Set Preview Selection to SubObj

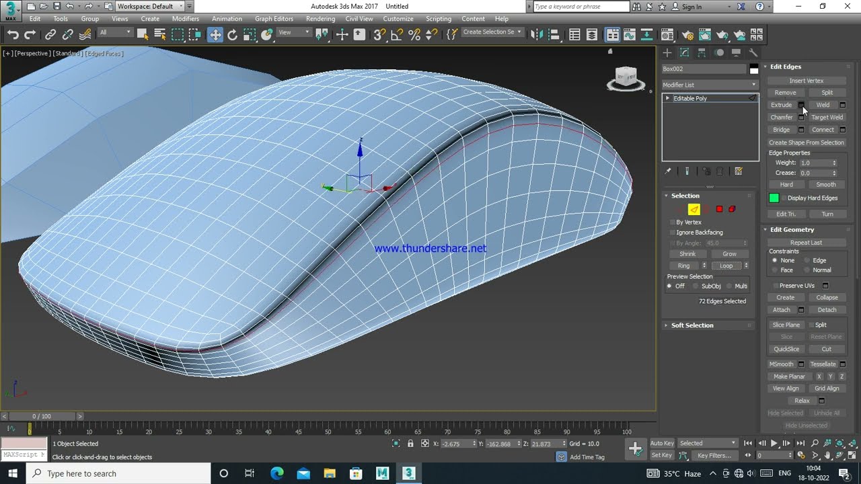696,286
